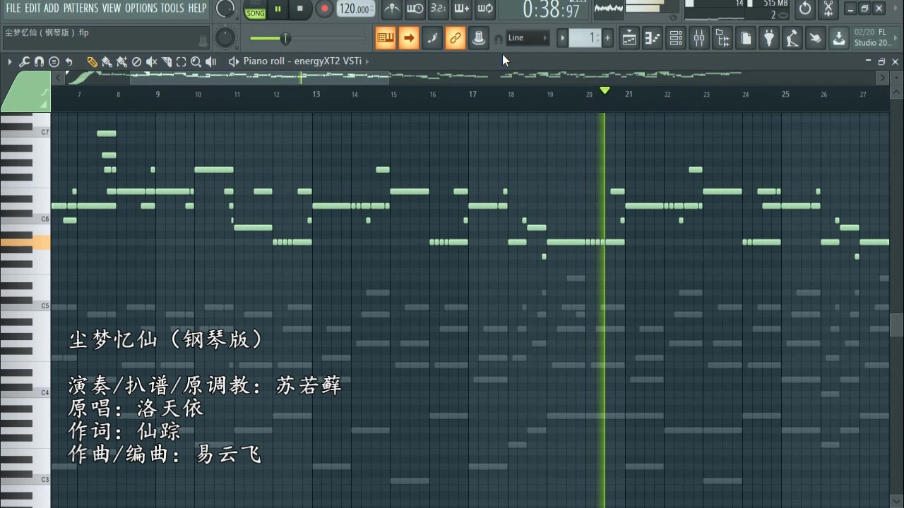This screenshot has height=508, width=904.
Task: Toggle overdub blend recording button
Action: coord(462,9)
